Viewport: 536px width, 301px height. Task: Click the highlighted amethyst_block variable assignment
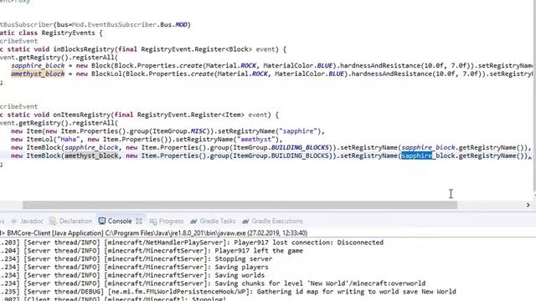point(38,74)
